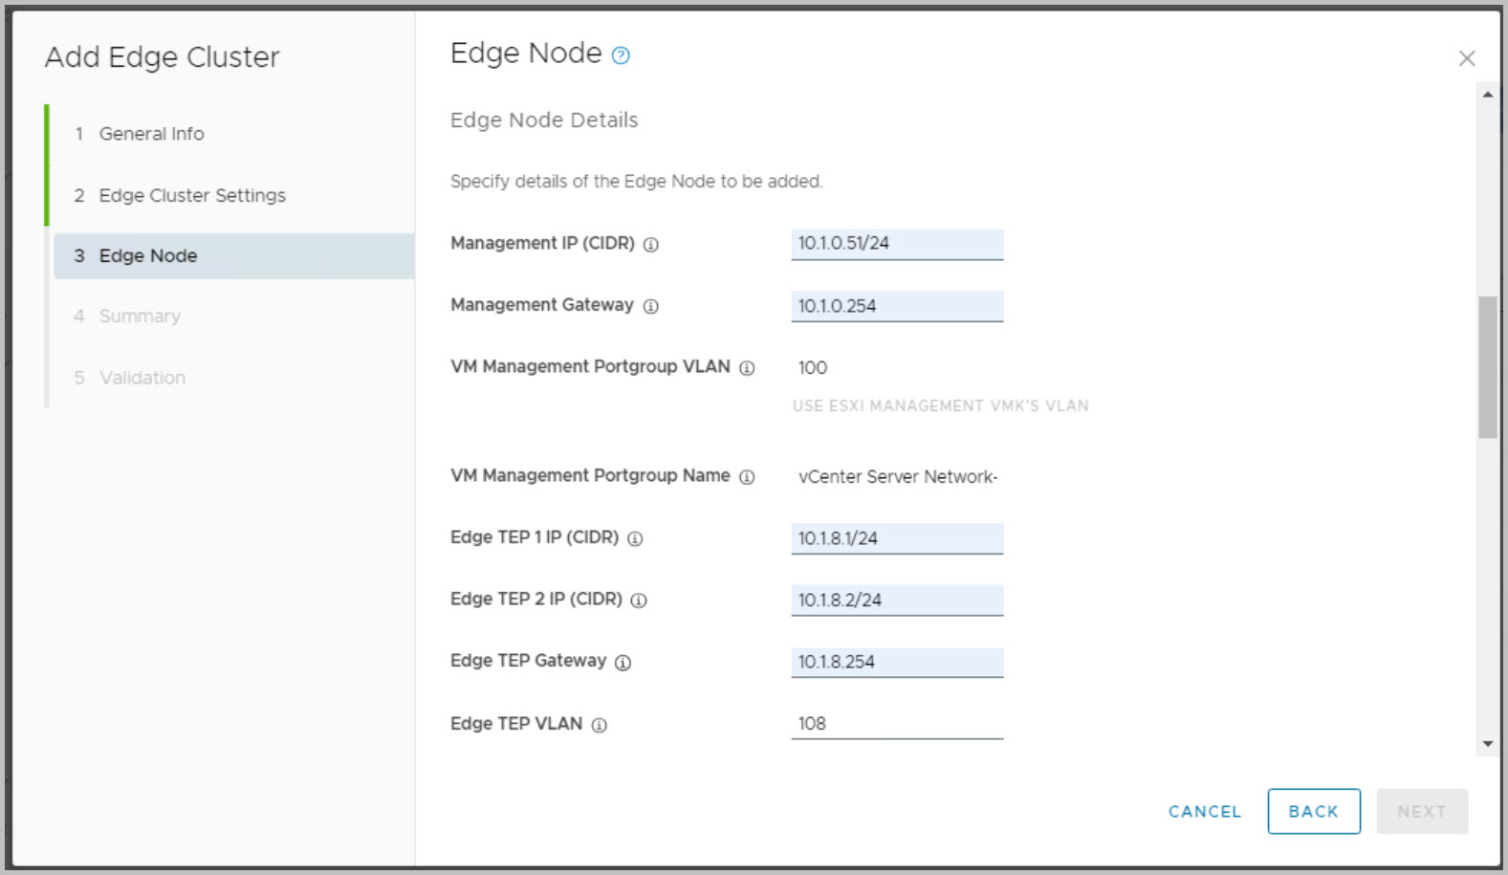This screenshot has height=875, width=1508.
Task: Go to General Info wizard step
Action: 151,134
